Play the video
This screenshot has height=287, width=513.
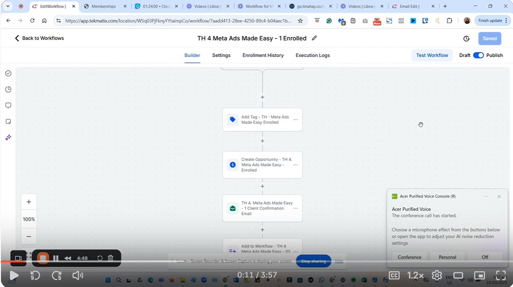click(x=13, y=276)
